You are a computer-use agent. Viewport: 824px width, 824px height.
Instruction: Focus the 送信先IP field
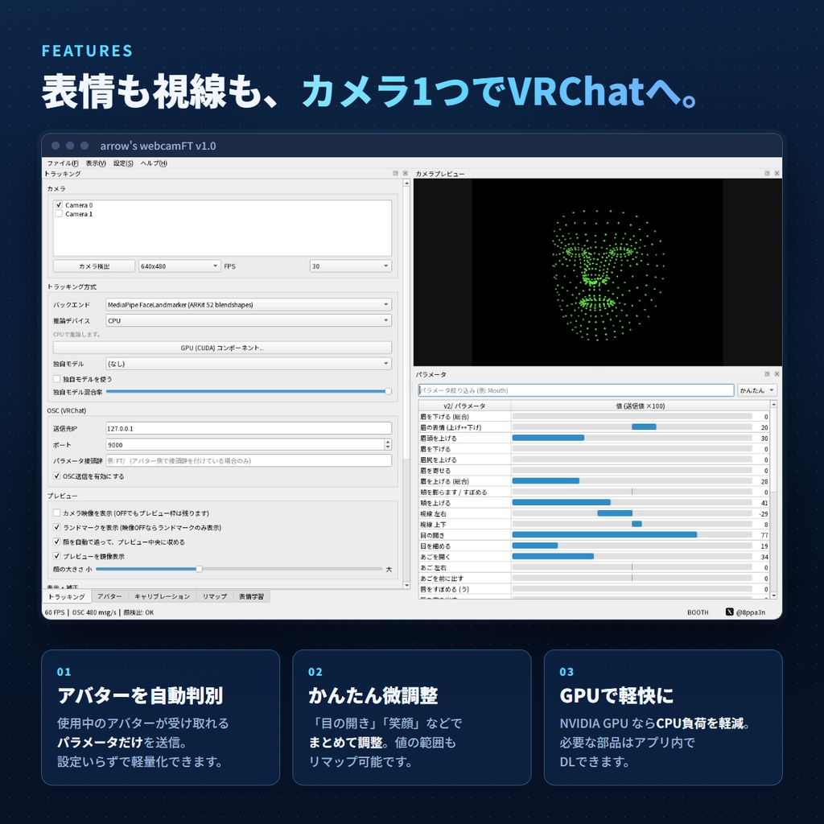249,428
